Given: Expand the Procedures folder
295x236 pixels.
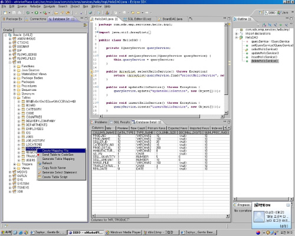Looking at the screenshot, I should (15, 86).
